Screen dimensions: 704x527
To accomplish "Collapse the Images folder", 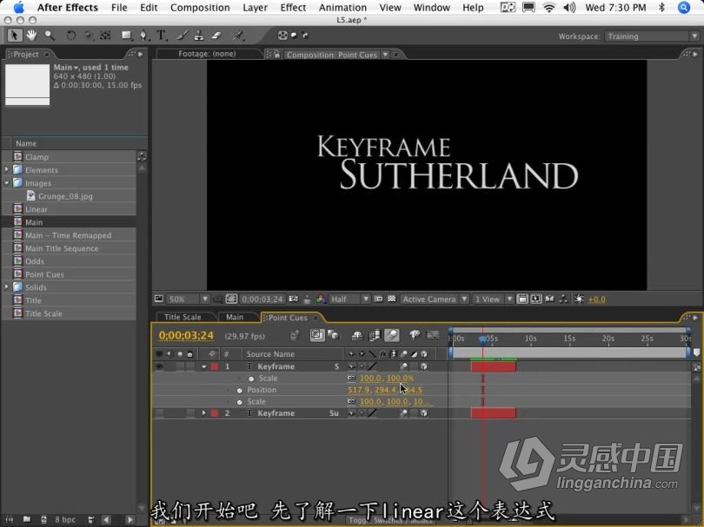I will (6, 183).
